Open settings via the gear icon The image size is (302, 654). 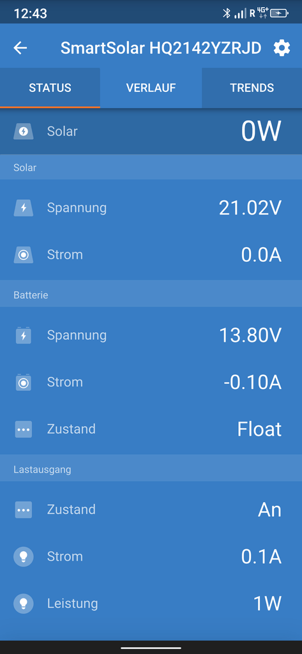(x=282, y=49)
